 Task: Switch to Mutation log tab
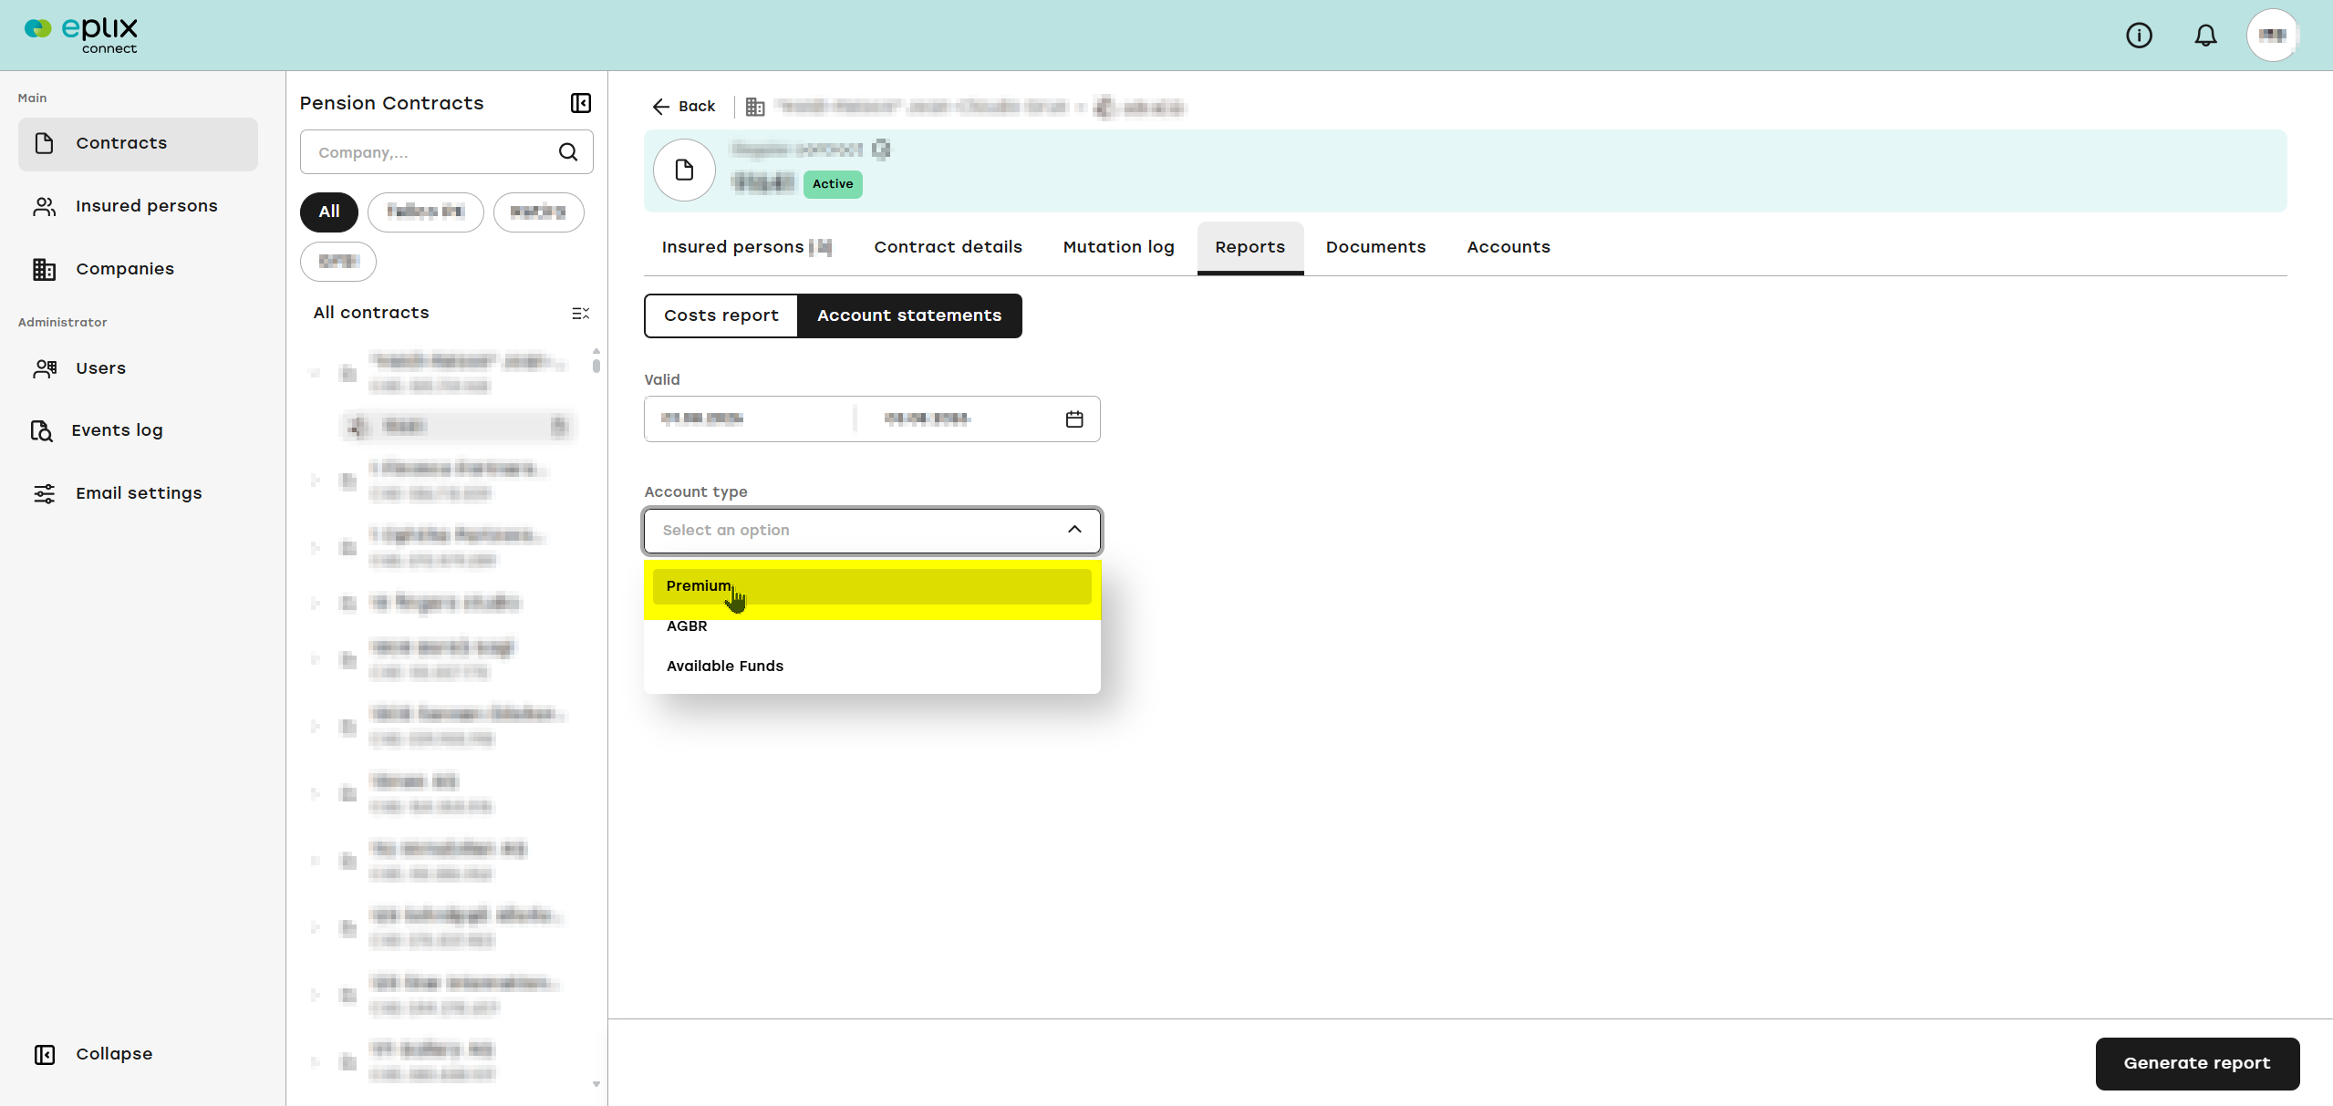pyautogui.click(x=1118, y=247)
